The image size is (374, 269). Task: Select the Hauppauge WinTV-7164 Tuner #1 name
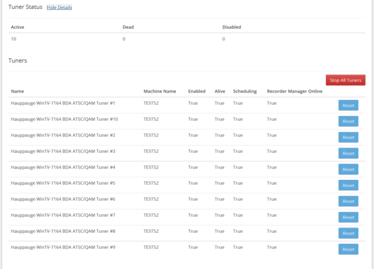[x=63, y=103]
